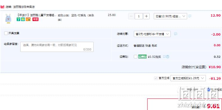
Task: Click the item subtotal 12.90 price
Action: (x=216, y=15)
